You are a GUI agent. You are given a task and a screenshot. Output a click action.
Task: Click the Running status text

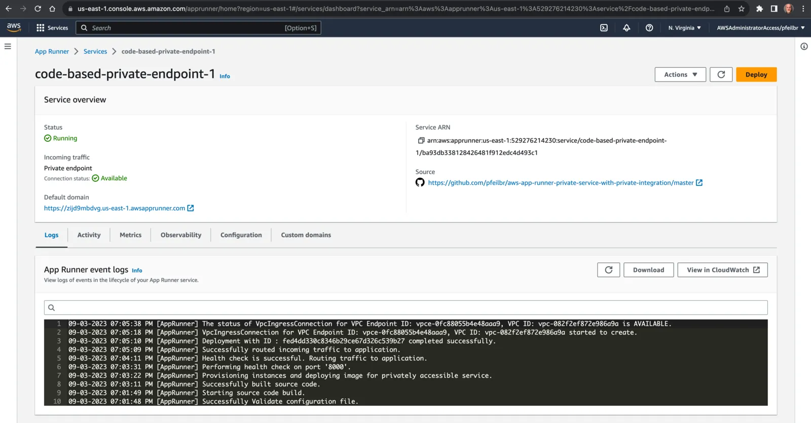coord(65,138)
